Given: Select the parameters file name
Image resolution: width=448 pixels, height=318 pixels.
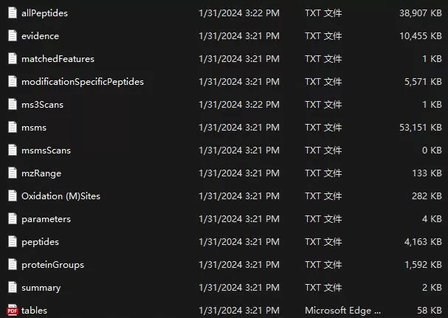Looking at the screenshot, I should pos(46,218).
